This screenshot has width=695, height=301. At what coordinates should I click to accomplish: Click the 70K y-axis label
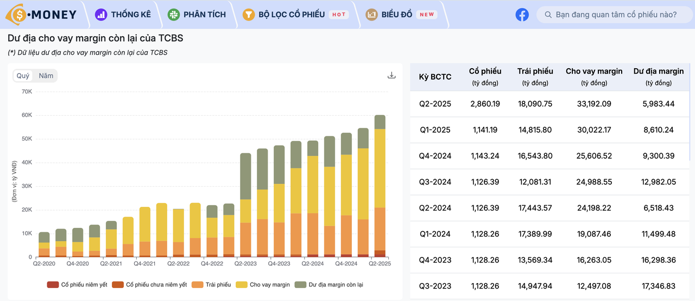[x=27, y=91]
